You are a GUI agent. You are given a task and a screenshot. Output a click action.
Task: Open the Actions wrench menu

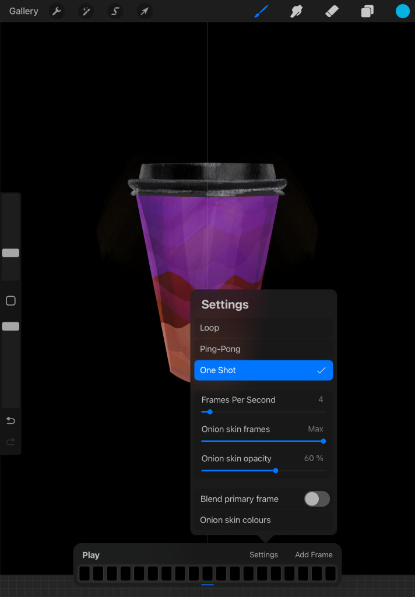click(x=57, y=12)
